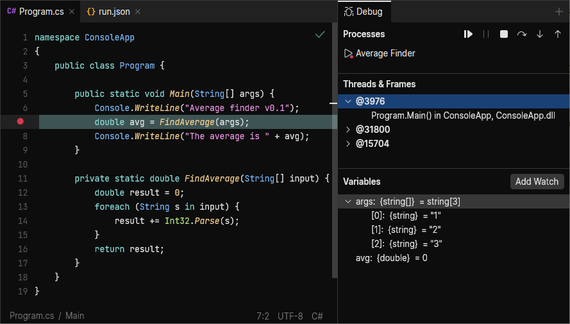The width and height of the screenshot is (570, 324).
Task: Select the Debug tab
Action: [363, 12]
